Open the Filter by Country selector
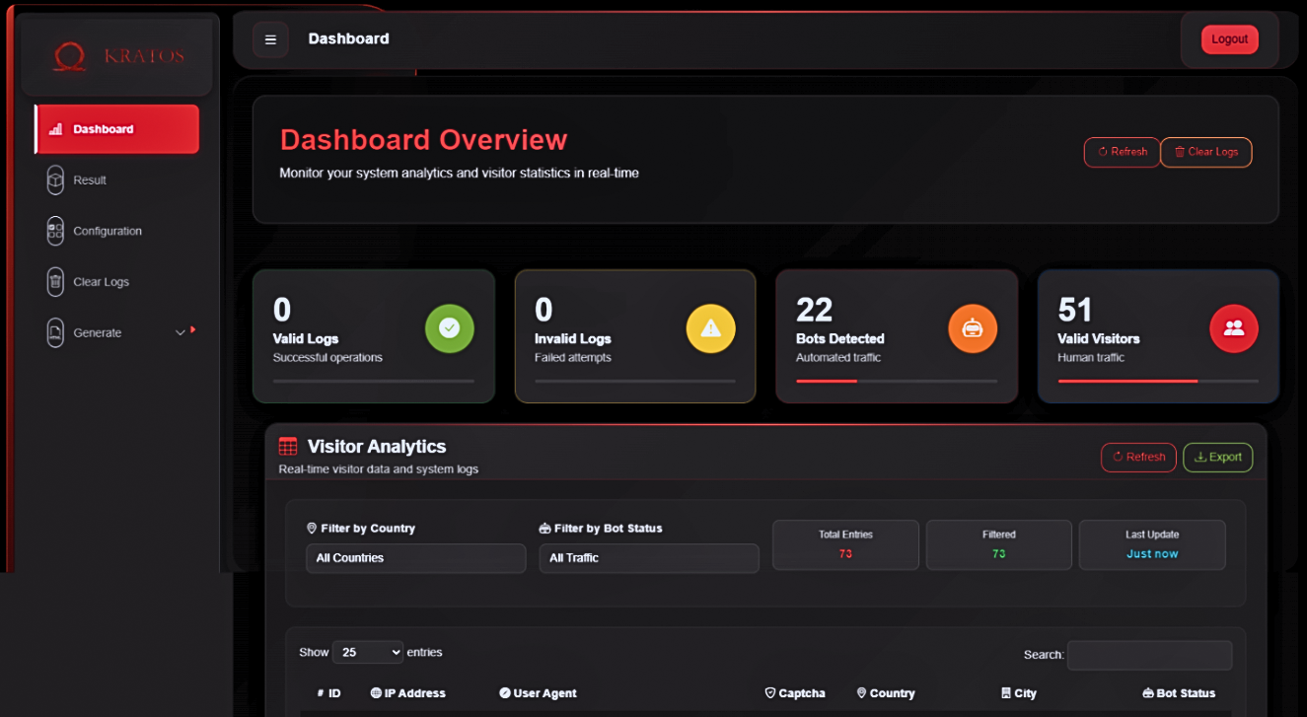This screenshot has height=717, width=1307. 415,558
